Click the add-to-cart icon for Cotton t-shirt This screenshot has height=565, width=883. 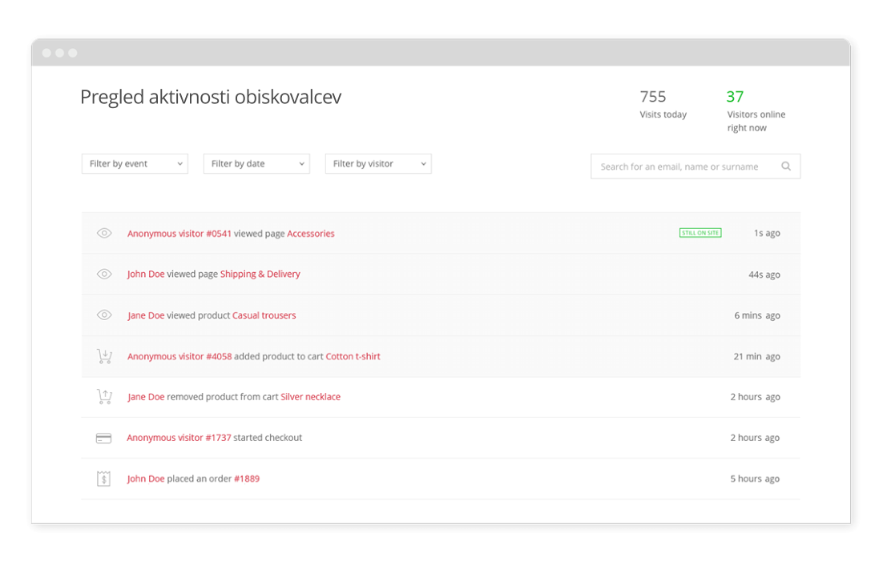pyautogui.click(x=104, y=356)
